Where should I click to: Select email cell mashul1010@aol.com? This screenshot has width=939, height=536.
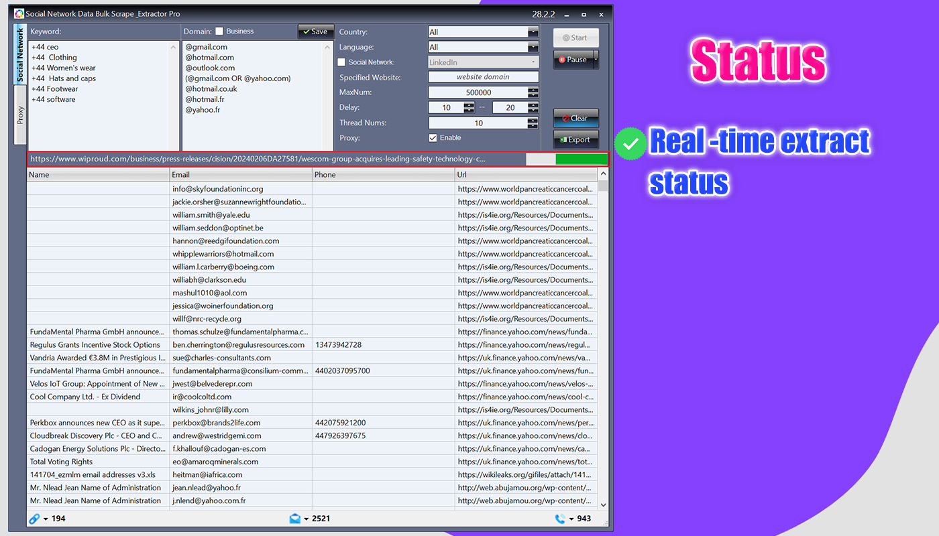pos(241,293)
